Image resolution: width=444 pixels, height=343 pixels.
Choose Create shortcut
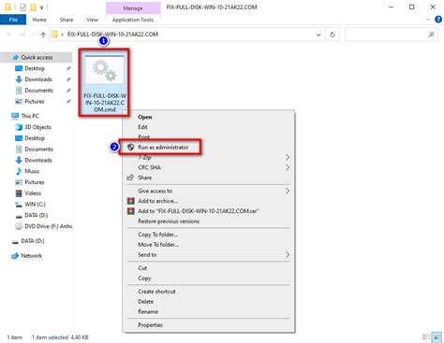156,292
